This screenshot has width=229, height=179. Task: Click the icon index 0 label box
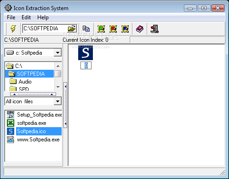point(86,66)
